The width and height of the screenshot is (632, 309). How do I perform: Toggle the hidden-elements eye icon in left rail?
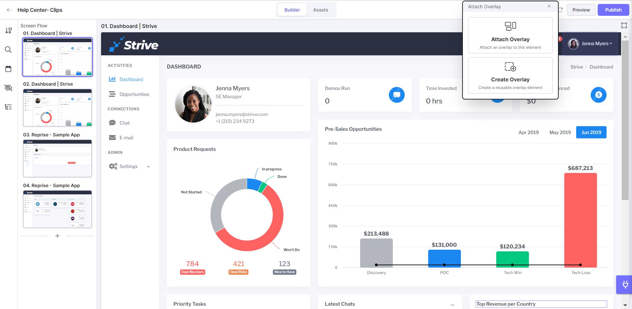tap(9, 88)
